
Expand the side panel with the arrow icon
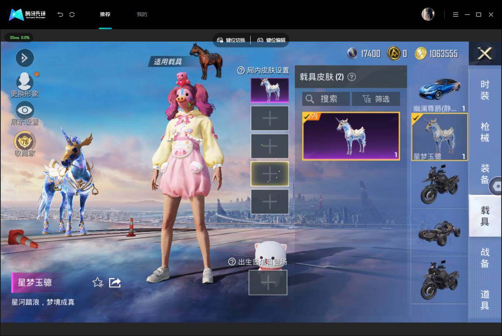[25, 58]
